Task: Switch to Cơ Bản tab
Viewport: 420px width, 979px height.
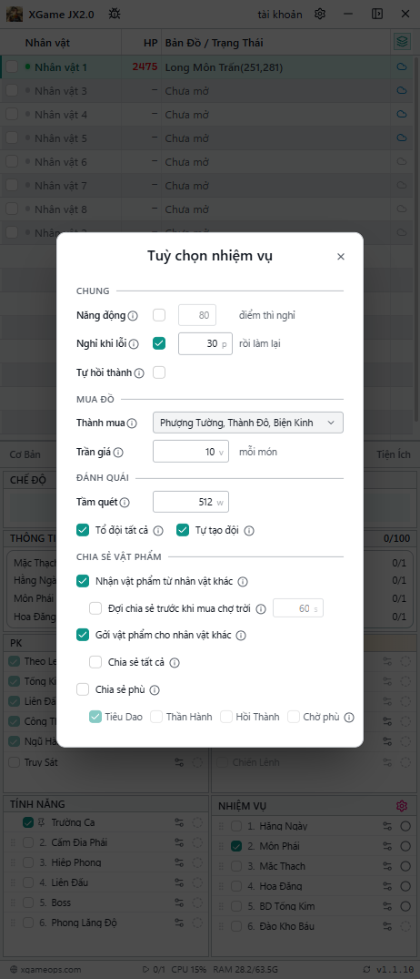Action: tap(25, 454)
